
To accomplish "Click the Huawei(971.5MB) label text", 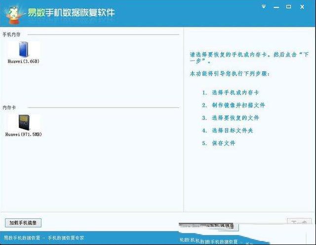I will click(24, 134).
